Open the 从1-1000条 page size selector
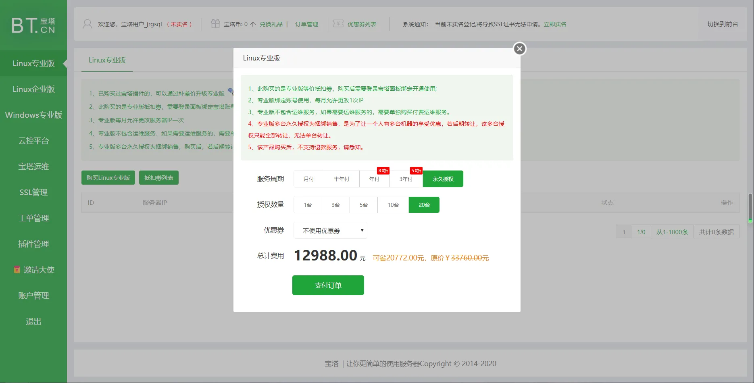 pos(672,231)
